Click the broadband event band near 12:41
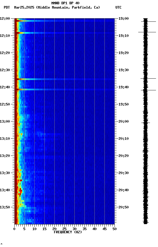 pyautogui.click(x=64, y=89)
